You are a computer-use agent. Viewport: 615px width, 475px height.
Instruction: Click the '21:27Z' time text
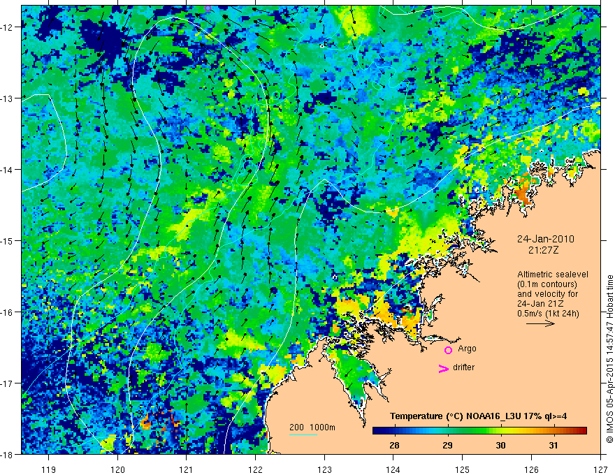coord(543,250)
